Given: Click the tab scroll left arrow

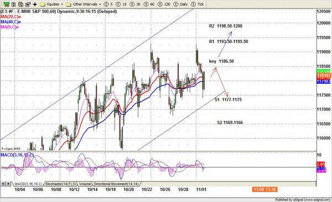Looking at the screenshot, I should coord(3,184).
